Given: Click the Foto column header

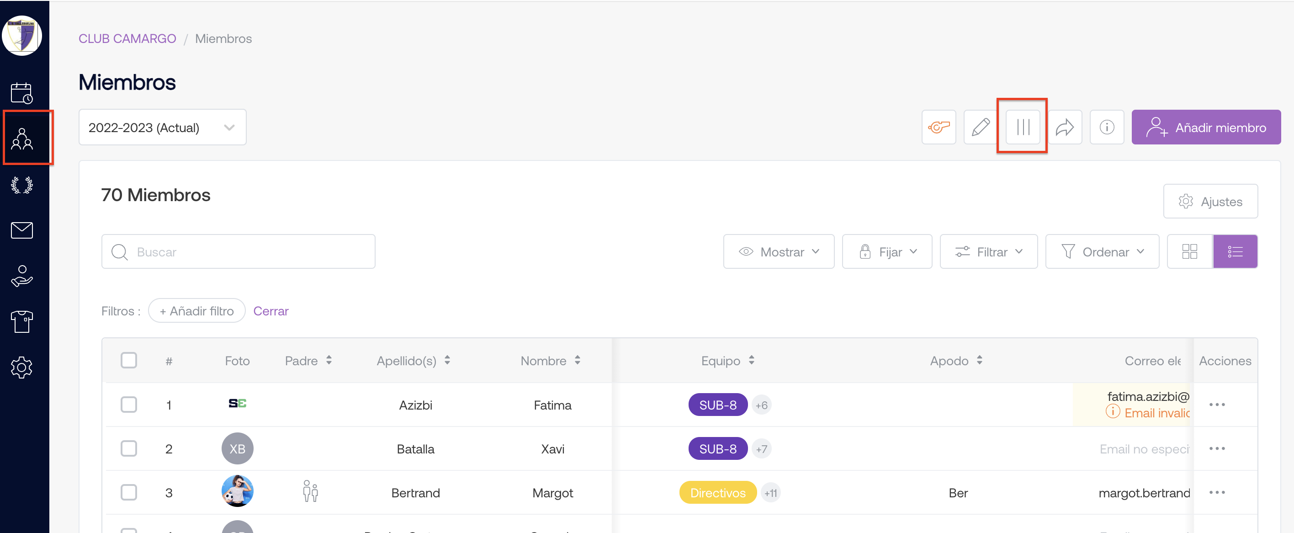Looking at the screenshot, I should (237, 361).
